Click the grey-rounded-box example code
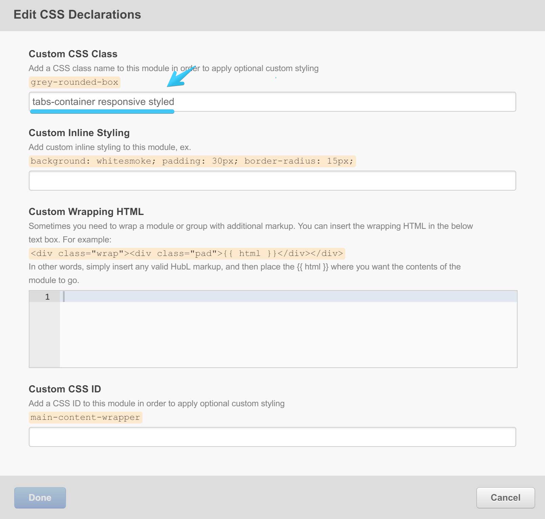Image resolution: width=545 pixels, height=519 pixels. pyautogui.click(x=74, y=82)
